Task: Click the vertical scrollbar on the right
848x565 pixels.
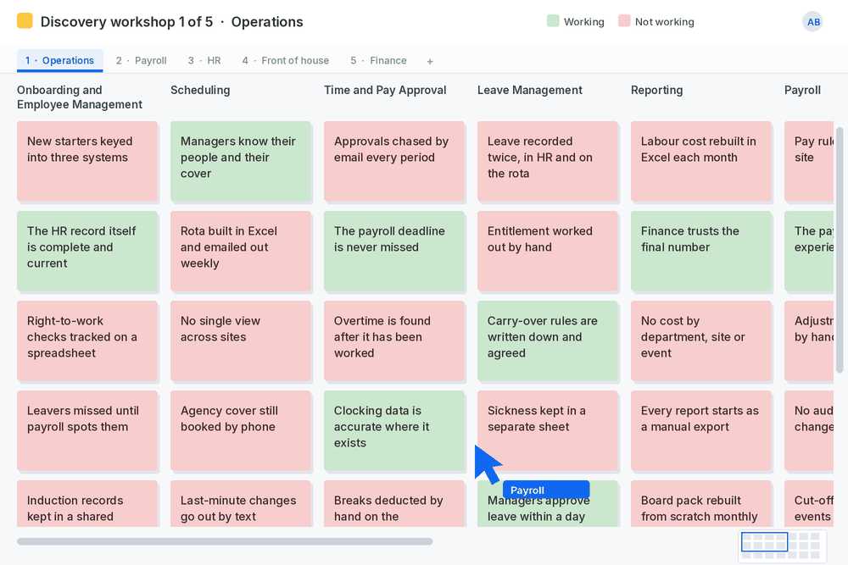Action: pos(840,250)
